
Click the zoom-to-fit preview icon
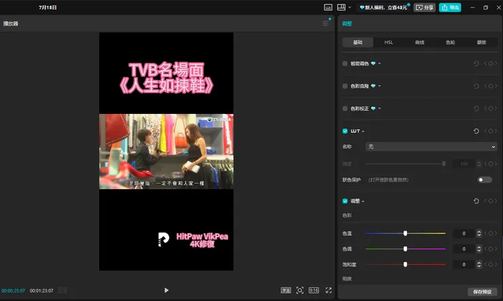300,290
